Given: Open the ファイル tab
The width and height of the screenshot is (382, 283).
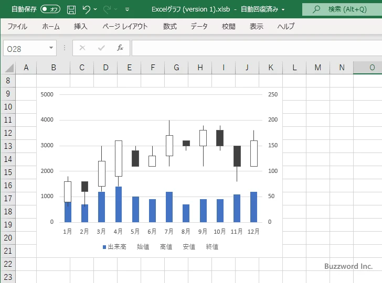Looking at the screenshot, I should coord(17,26).
